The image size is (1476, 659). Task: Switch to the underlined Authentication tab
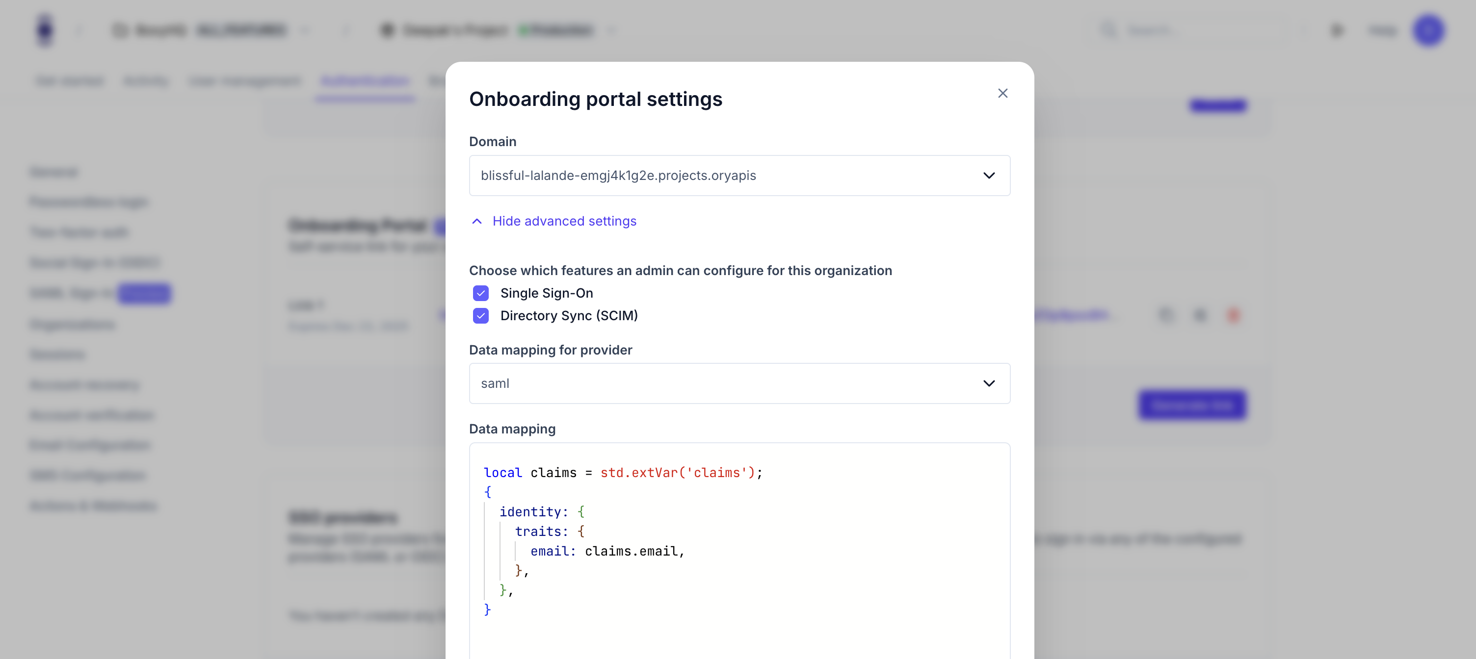[365, 81]
